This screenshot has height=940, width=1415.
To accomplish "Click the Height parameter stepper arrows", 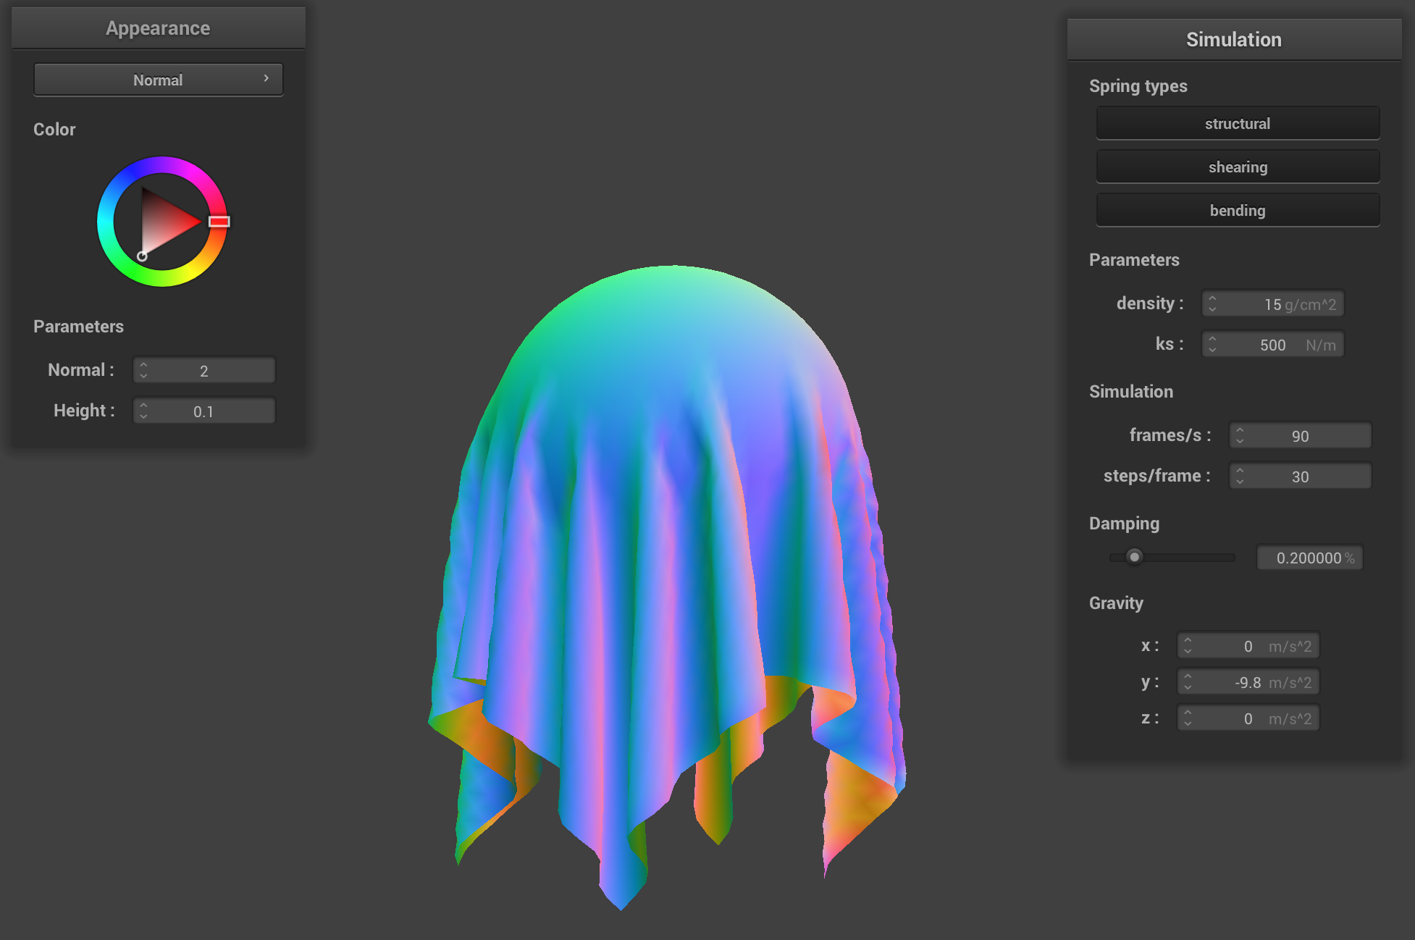I will click(x=143, y=411).
